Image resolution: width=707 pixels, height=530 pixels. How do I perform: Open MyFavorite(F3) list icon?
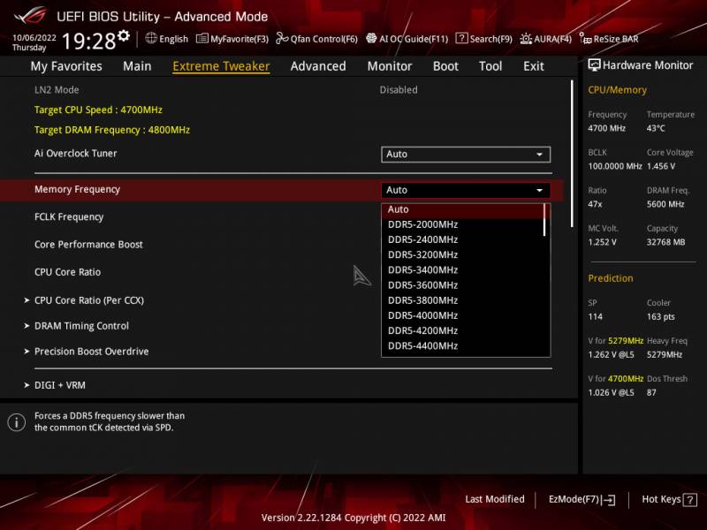coord(202,38)
